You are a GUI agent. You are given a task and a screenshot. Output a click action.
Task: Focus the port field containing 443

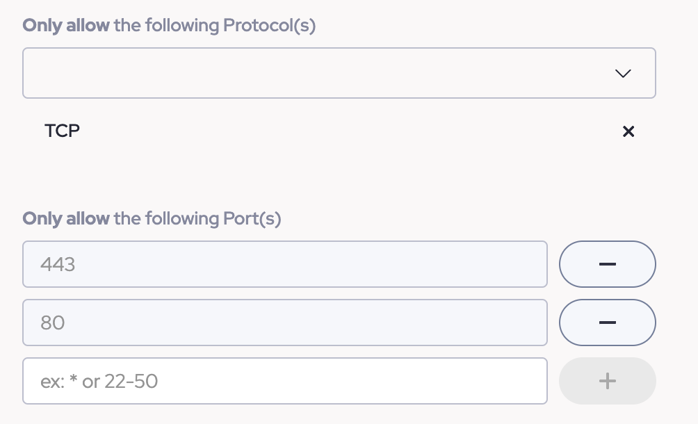[x=284, y=264]
